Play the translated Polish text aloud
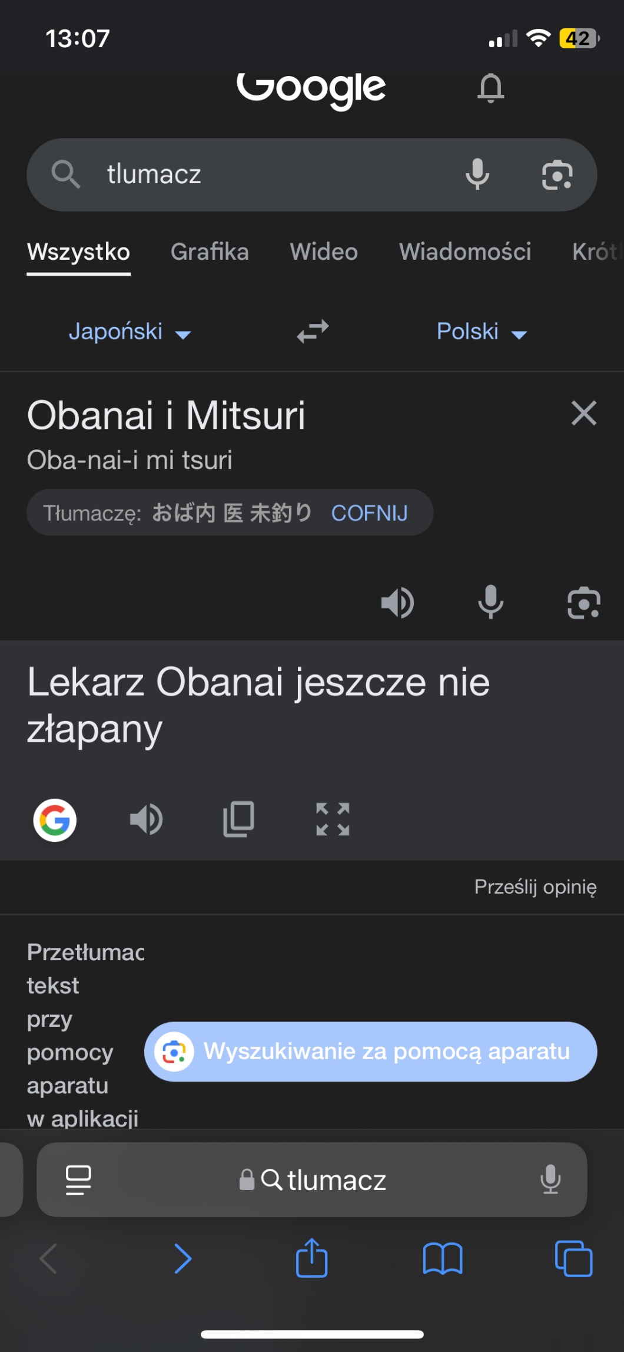Viewport: 624px width, 1352px height. (146, 819)
